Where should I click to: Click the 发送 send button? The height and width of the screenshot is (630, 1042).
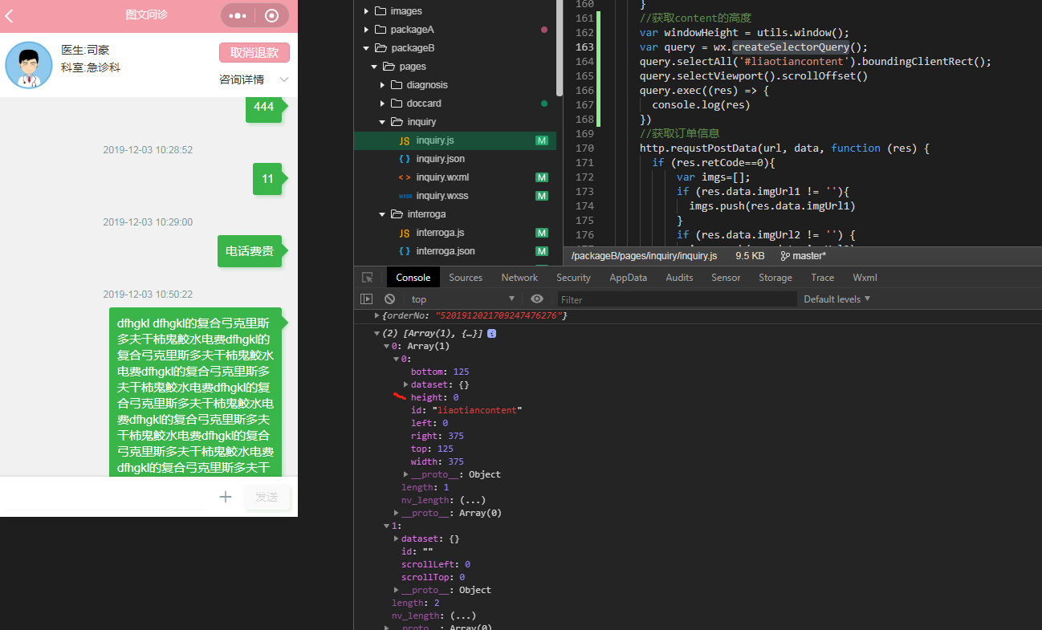[267, 497]
